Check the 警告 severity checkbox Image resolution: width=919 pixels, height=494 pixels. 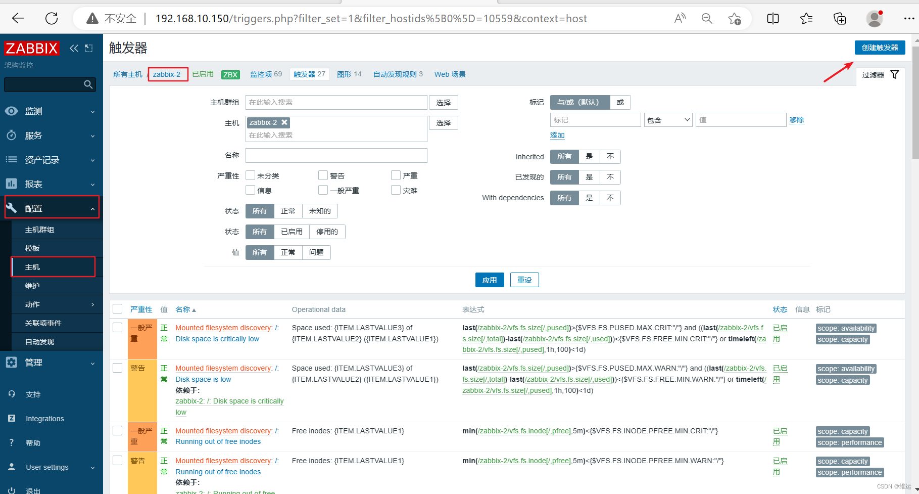point(323,175)
